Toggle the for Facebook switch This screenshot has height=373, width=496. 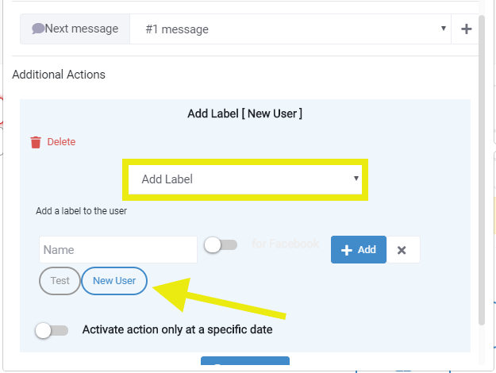pyautogui.click(x=221, y=245)
